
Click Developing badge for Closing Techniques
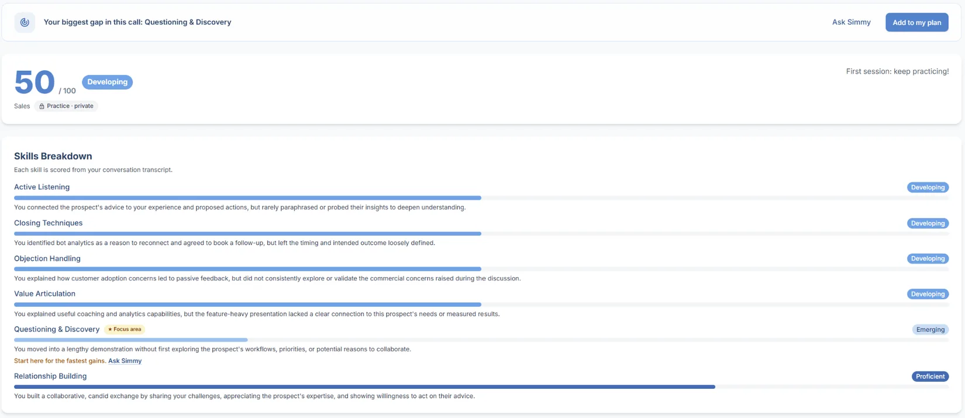[x=928, y=223]
